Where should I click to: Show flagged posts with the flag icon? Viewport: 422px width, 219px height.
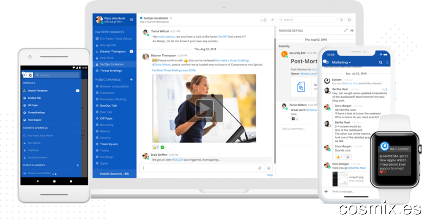pos(349,20)
